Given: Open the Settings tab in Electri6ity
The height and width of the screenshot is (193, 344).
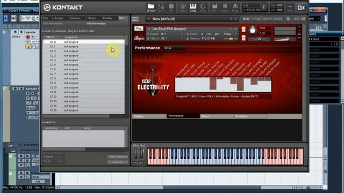Looking at the screenshot, I should point(149,116).
